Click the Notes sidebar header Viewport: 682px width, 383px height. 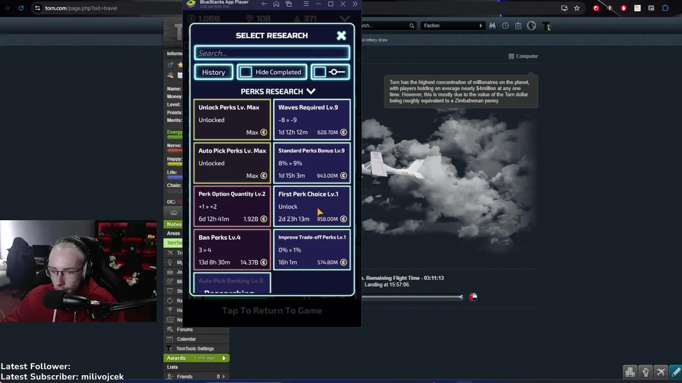pos(174,224)
